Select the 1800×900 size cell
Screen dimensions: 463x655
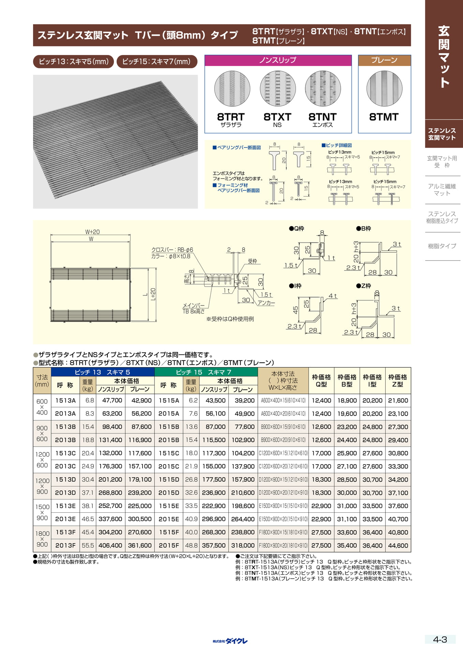pos(42,539)
